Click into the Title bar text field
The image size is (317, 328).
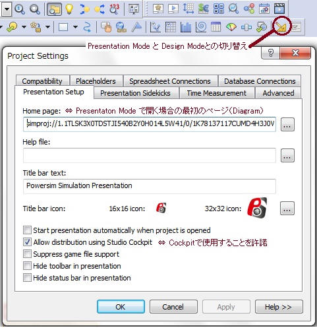click(x=150, y=186)
